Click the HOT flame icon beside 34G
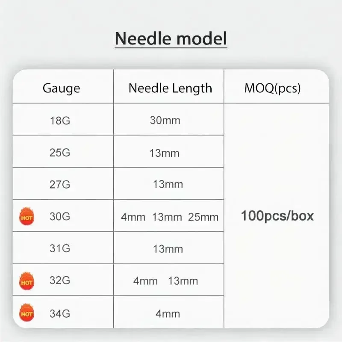 click(x=27, y=314)
